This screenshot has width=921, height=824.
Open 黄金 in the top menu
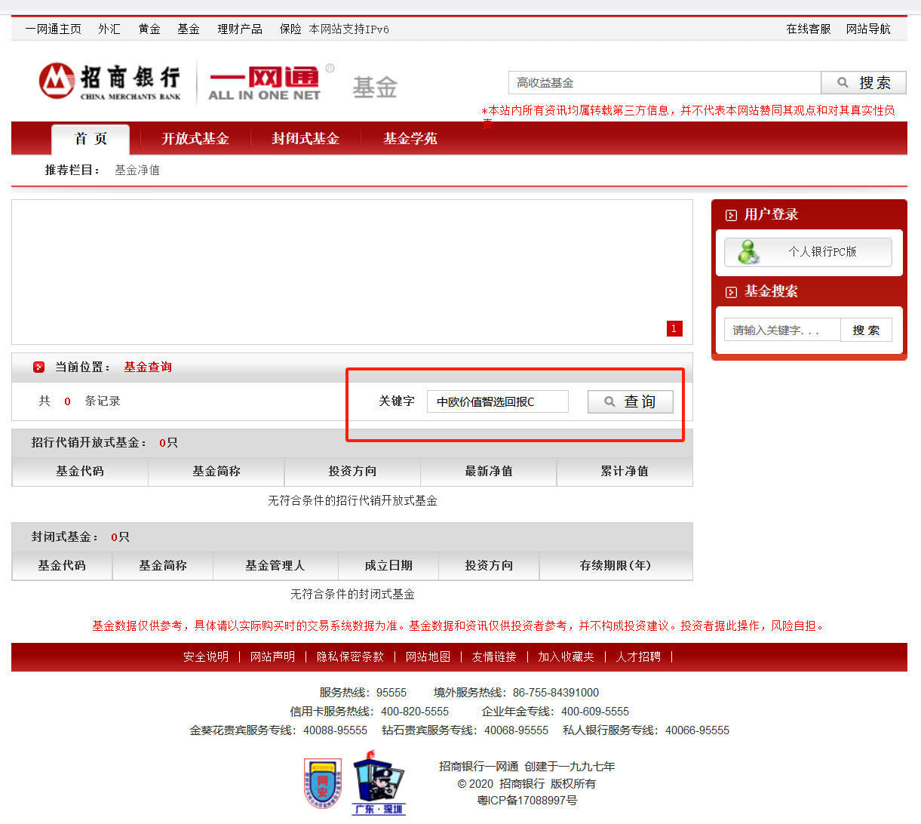(x=149, y=29)
